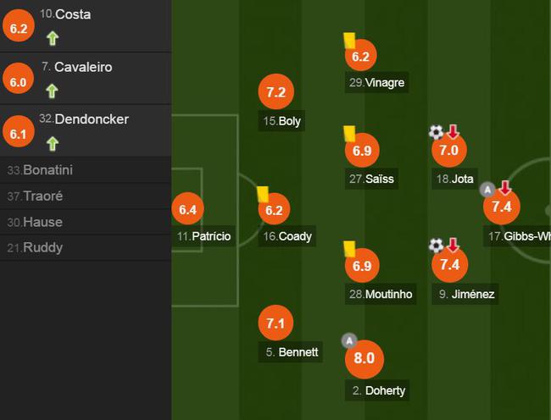
Task: Click the green substituted-on arrow under Costa
Action: point(53,38)
